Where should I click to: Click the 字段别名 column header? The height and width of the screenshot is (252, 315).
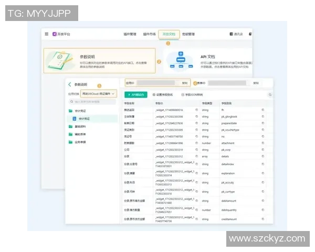coord(226,103)
